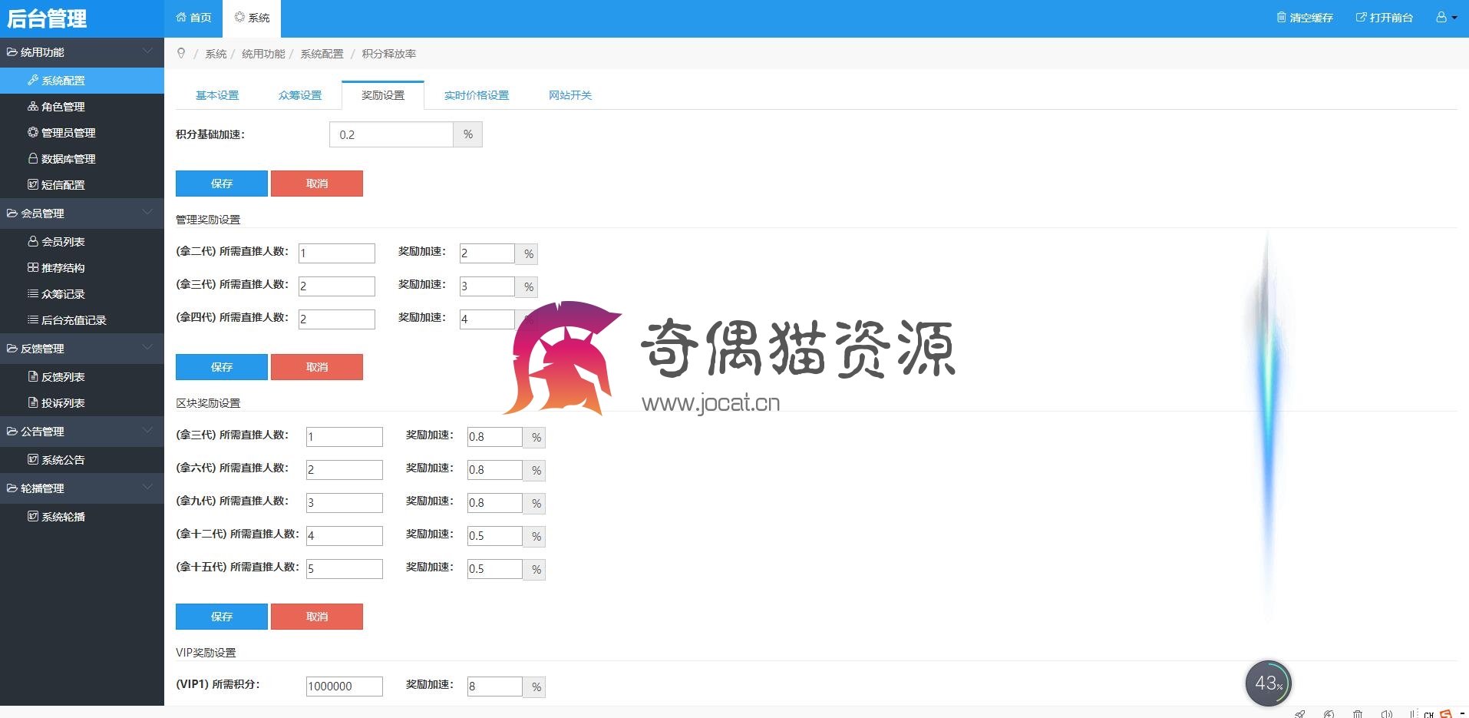Click the 拿二代 所需直推人数 field
The image size is (1469, 718).
click(x=337, y=253)
